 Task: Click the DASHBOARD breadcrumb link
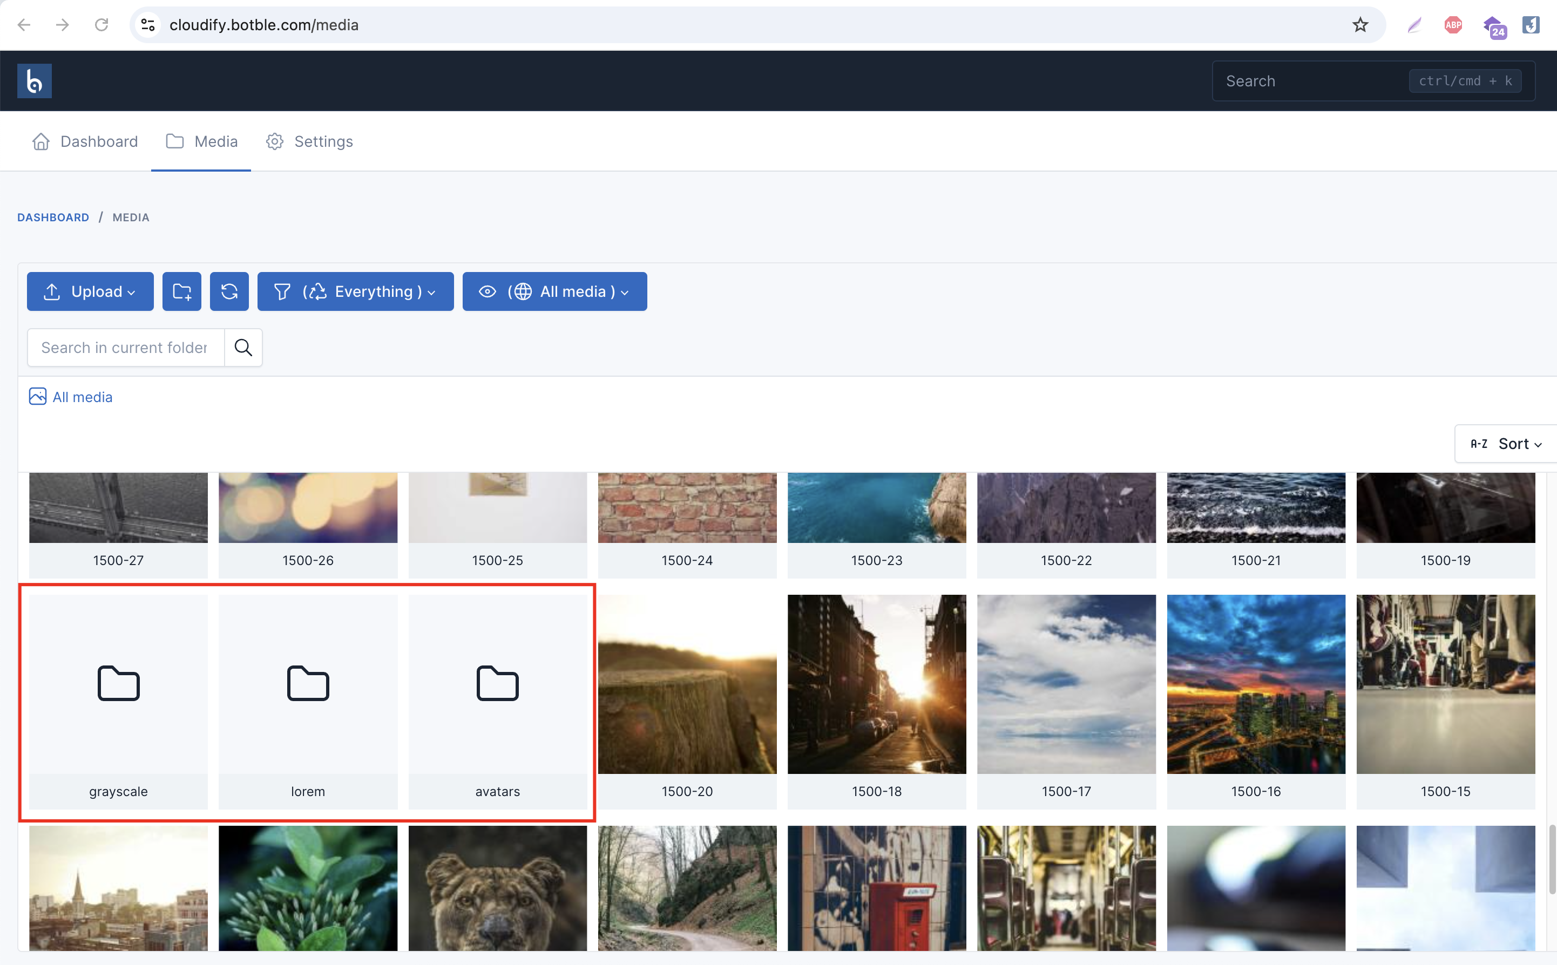pyautogui.click(x=53, y=218)
